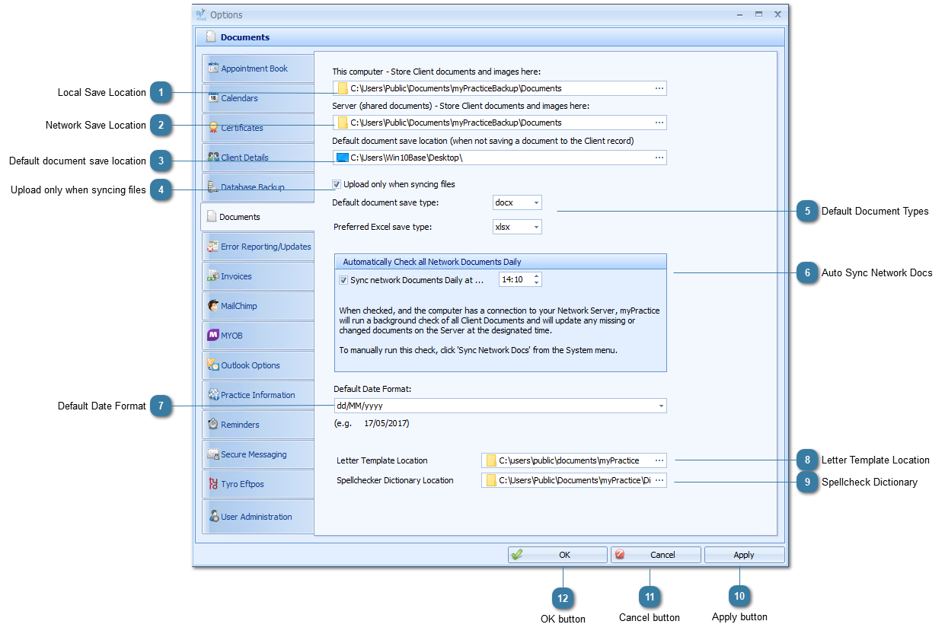Decrease the sync time with down arrow
The image size is (945, 637).
click(x=537, y=283)
